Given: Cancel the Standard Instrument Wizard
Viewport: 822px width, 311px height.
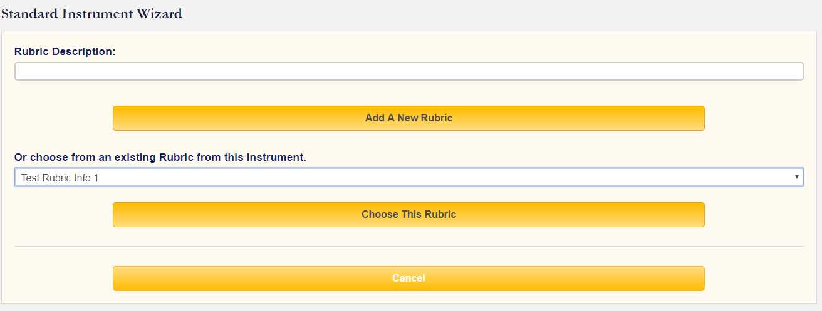Looking at the screenshot, I should 408,278.
